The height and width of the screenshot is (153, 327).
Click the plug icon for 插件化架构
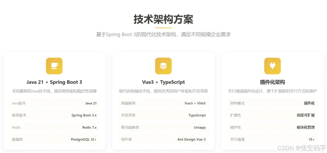click(272, 66)
